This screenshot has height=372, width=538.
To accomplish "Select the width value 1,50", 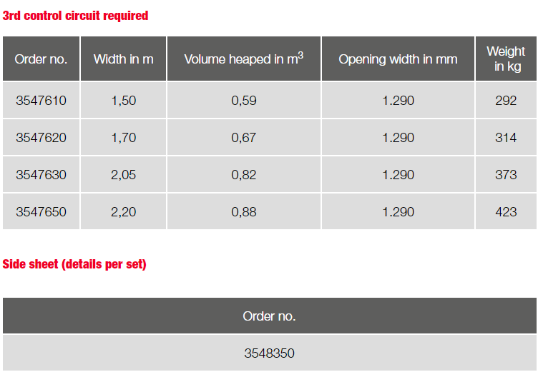I will point(124,101).
